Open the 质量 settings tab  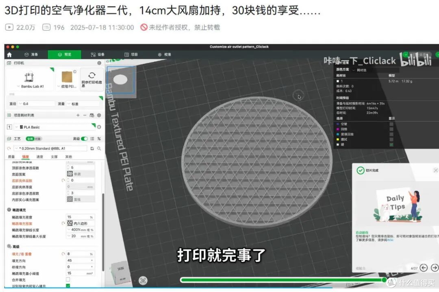tap(11, 157)
